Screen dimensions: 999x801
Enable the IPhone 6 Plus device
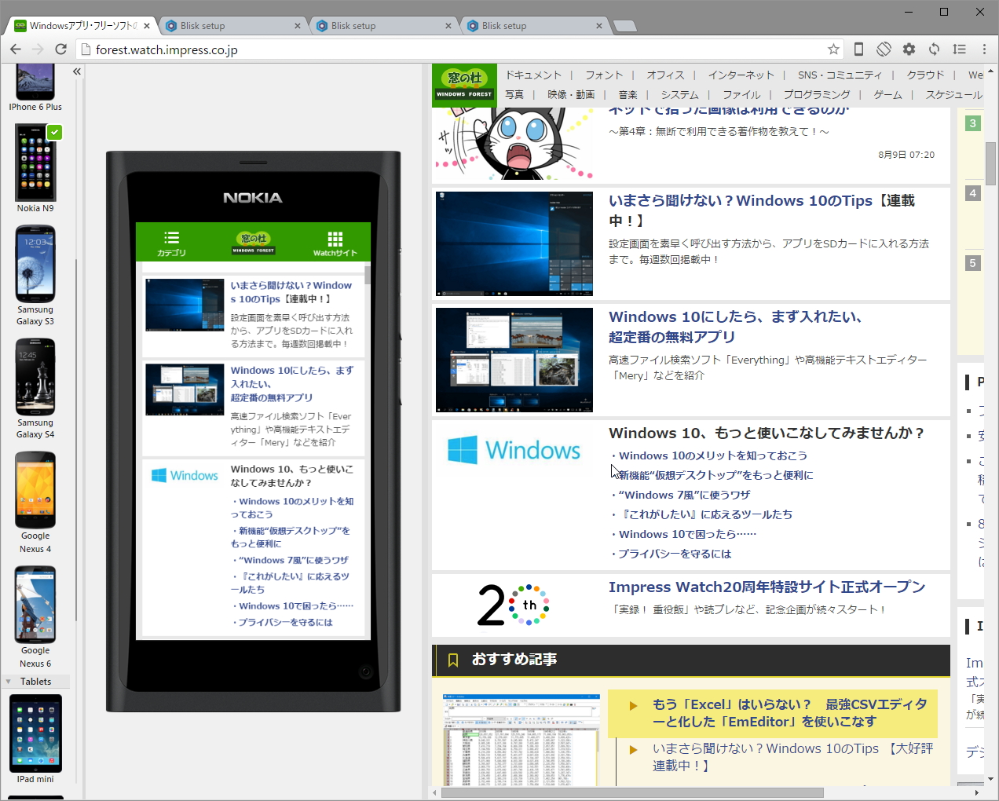click(35, 82)
